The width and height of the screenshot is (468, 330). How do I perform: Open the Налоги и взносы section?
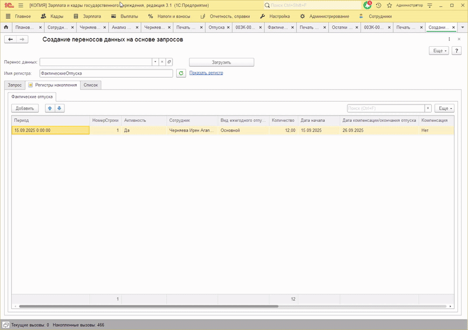pyautogui.click(x=169, y=16)
